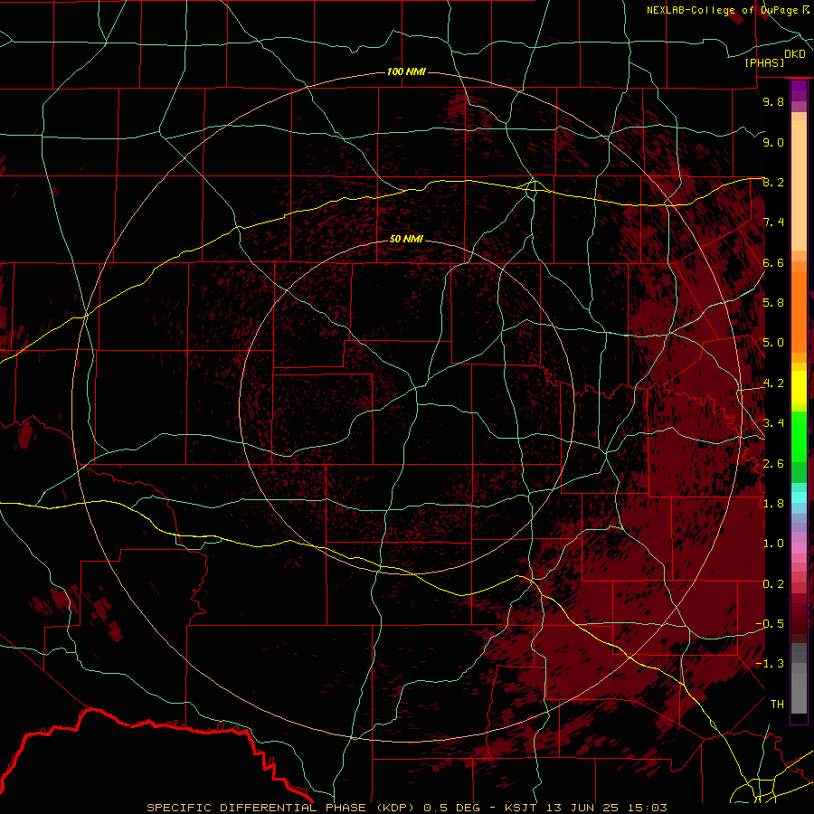Screen dimensions: 814x814
Task: Pick the pink segment of the color bar
Action: click(799, 548)
